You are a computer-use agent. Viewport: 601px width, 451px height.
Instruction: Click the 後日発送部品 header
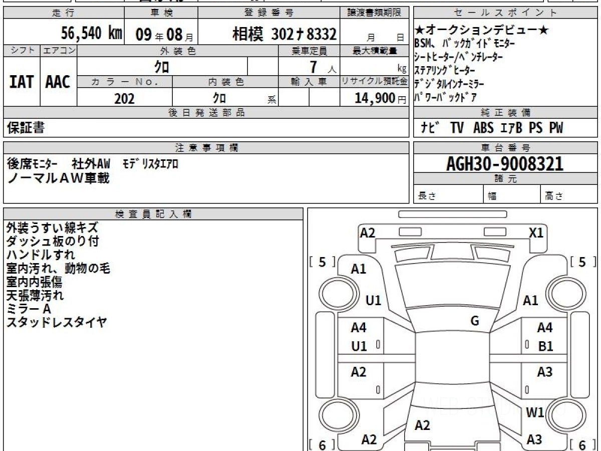tap(206, 113)
